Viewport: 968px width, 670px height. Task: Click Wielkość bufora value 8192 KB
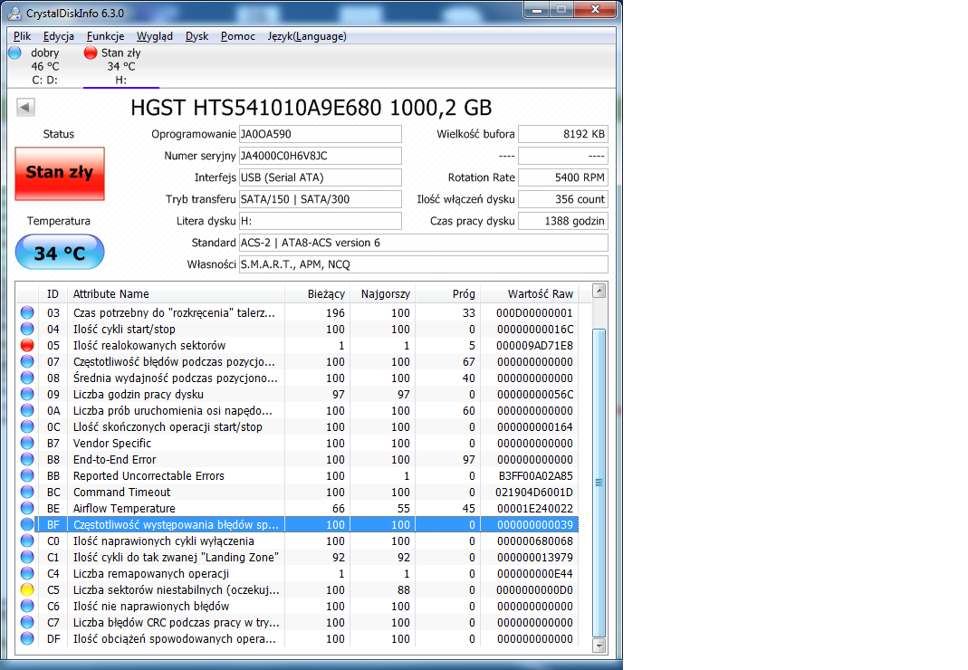(x=563, y=134)
